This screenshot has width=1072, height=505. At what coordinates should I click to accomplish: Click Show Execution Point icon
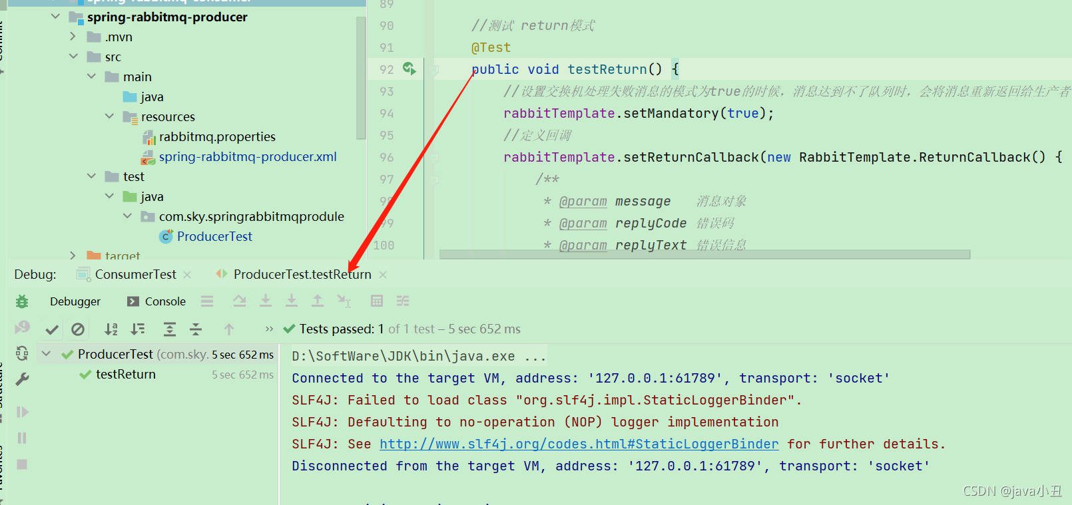coord(207,301)
